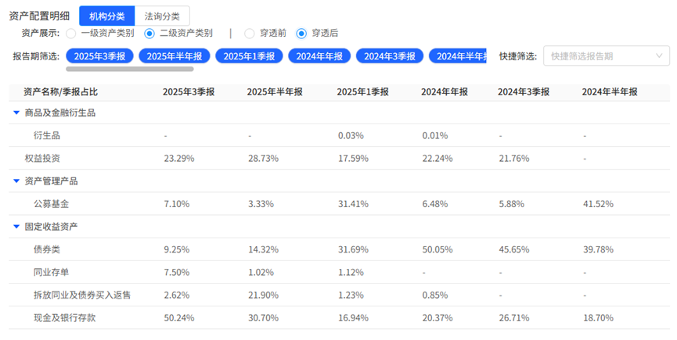Open the 快捷筛选报告期 dropdown
Screen dimensions: 677x340
click(606, 55)
